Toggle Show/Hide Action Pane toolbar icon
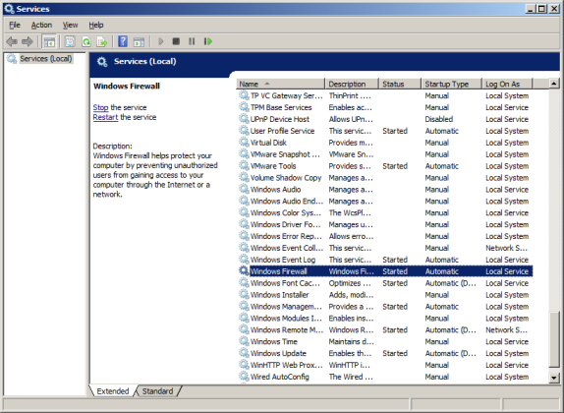This screenshot has height=413, width=564. click(139, 41)
